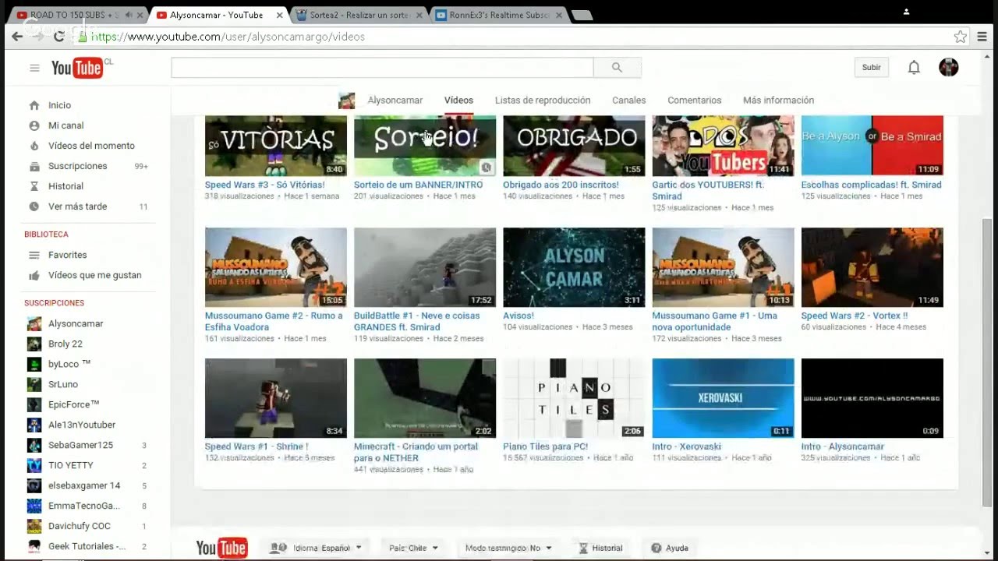Click the Historial hourglass icon in sidebar
This screenshot has height=561, width=998.
point(34,186)
